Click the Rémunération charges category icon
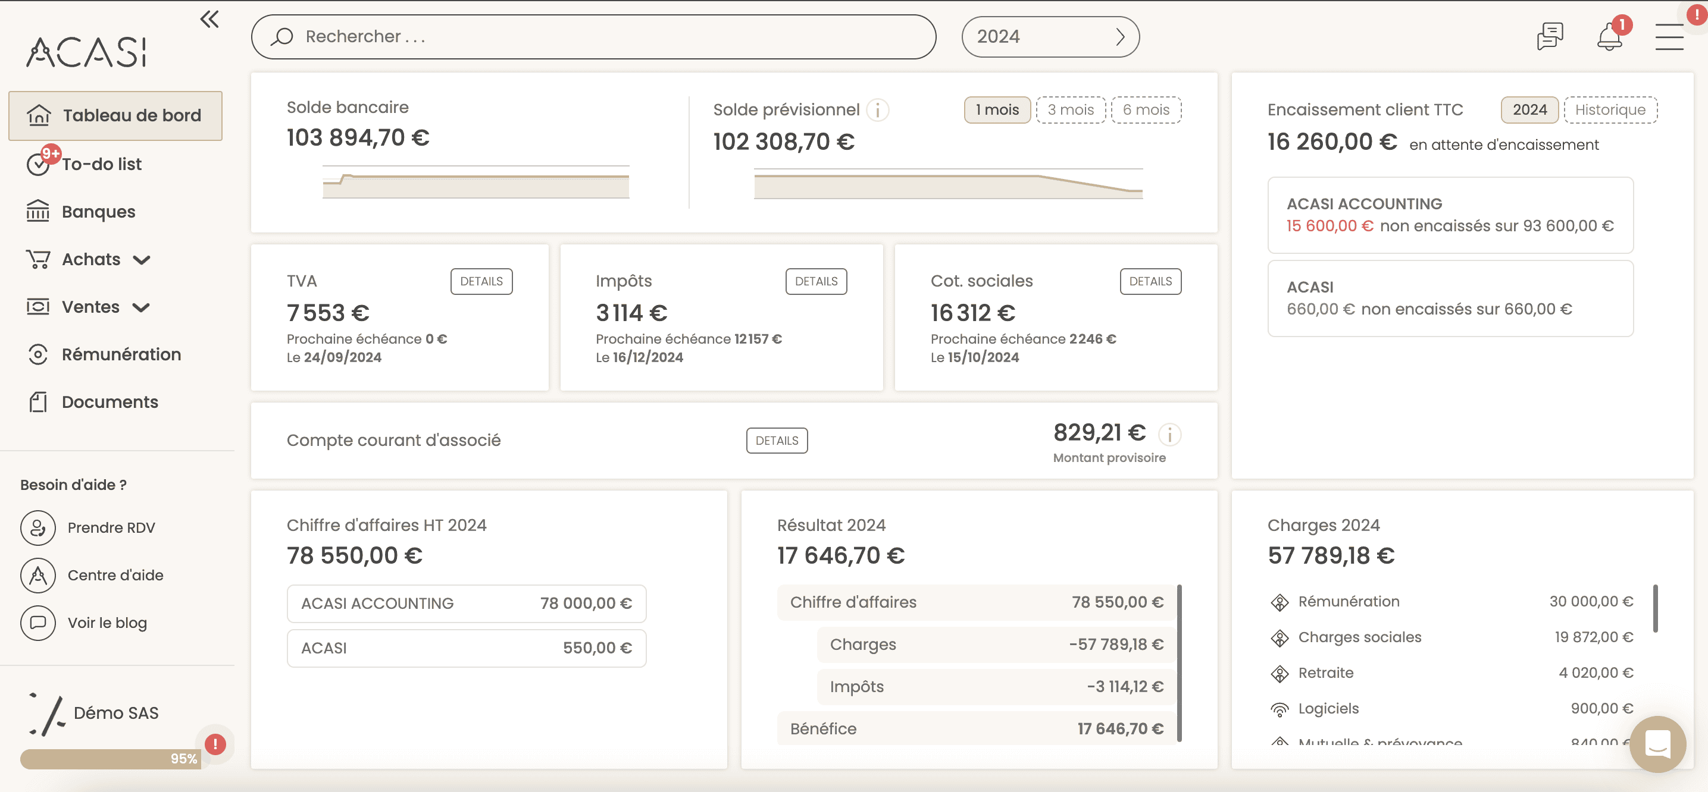The height and width of the screenshot is (792, 1708). (x=1279, y=602)
